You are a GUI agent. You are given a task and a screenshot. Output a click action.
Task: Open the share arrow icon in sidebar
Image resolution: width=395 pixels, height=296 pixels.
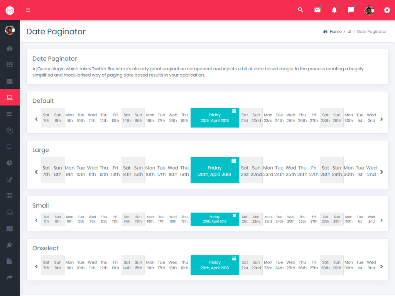pyautogui.click(x=10, y=277)
